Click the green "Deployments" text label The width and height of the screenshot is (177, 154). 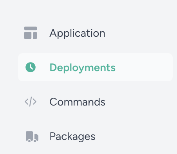coord(83,68)
